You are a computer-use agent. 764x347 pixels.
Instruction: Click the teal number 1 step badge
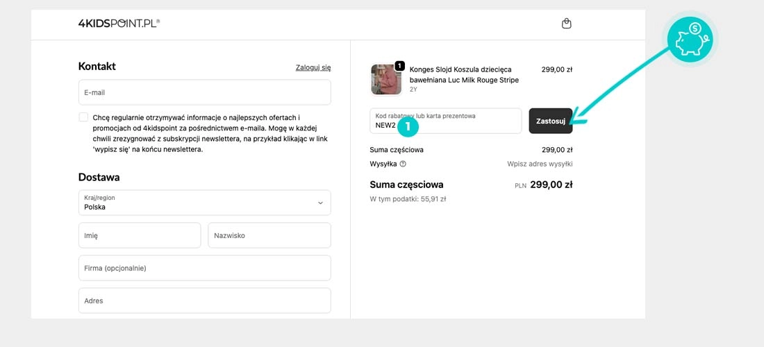tap(408, 126)
